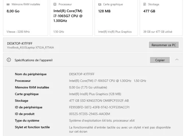The image size is (184, 136).
Task: Click Vitesse : 3200 MHz text
Action: pyautogui.click(x=18, y=32)
